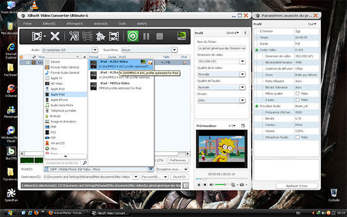The width and height of the screenshot is (347, 217).
Task: Click the Enregistrer sous button
Action: (169, 169)
